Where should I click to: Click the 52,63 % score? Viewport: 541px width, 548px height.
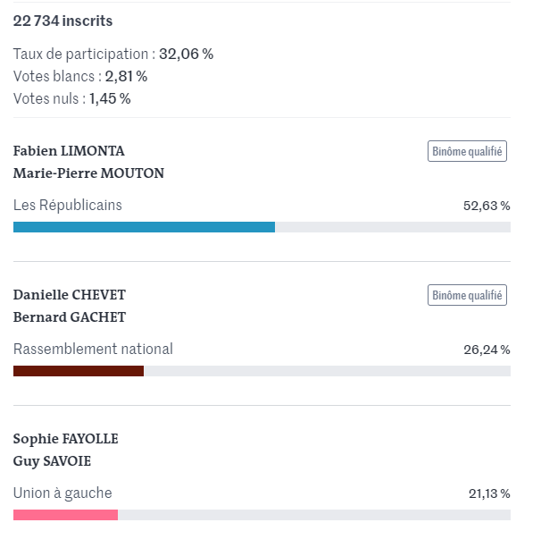coord(487,206)
